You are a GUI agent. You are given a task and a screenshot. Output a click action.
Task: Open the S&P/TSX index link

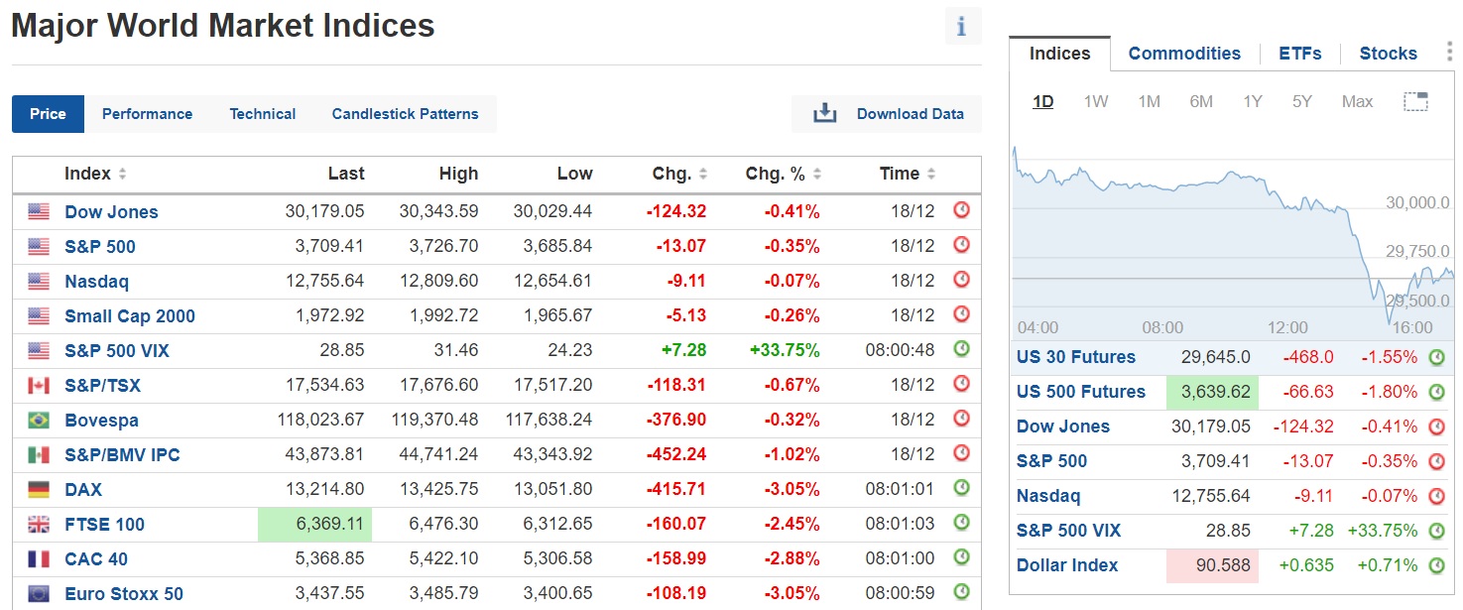[102, 385]
